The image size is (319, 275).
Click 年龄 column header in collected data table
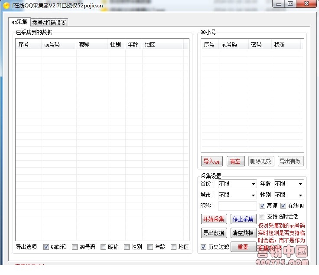[x=133, y=44]
